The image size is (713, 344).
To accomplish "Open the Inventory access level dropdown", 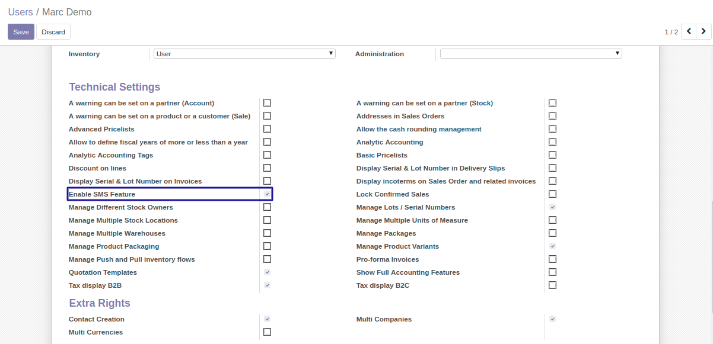I will click(244, 54).
